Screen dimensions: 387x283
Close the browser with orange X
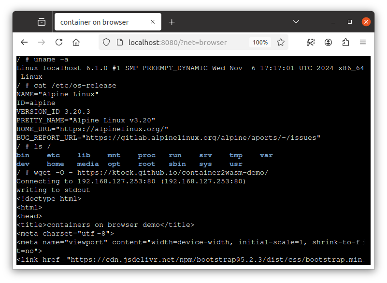click(x=366, y=22)
